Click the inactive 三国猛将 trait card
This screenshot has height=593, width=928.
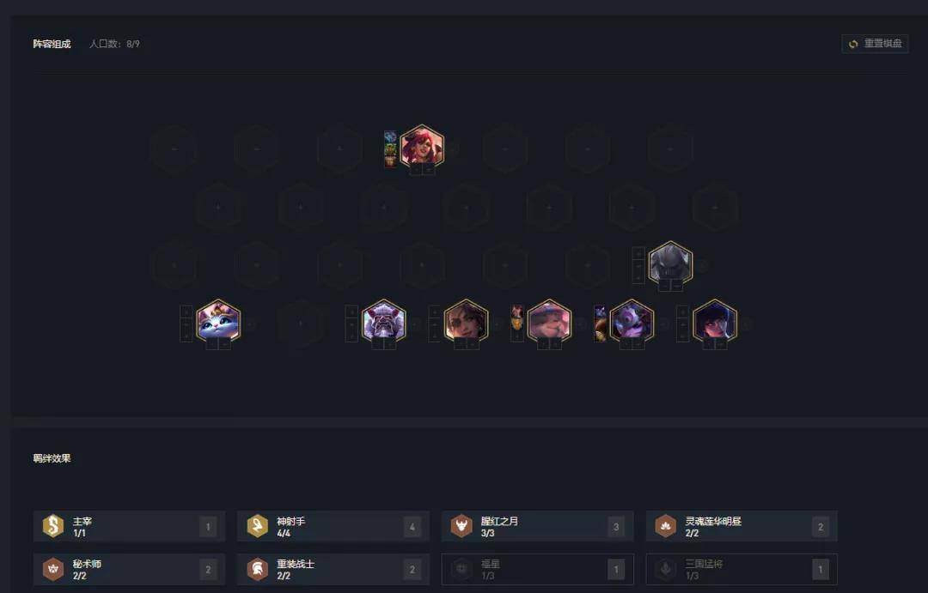click(742, 569)
